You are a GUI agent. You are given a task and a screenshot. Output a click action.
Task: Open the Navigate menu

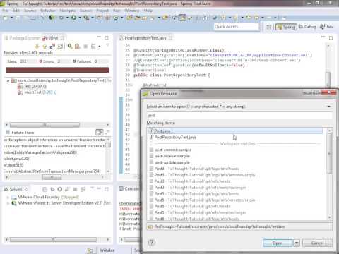[x=68, y=11]
